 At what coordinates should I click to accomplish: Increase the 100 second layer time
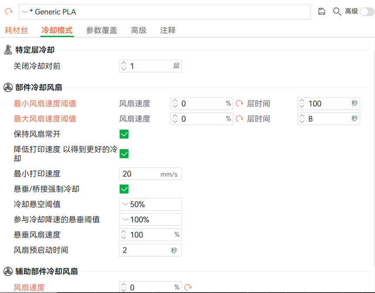[302, 101]
